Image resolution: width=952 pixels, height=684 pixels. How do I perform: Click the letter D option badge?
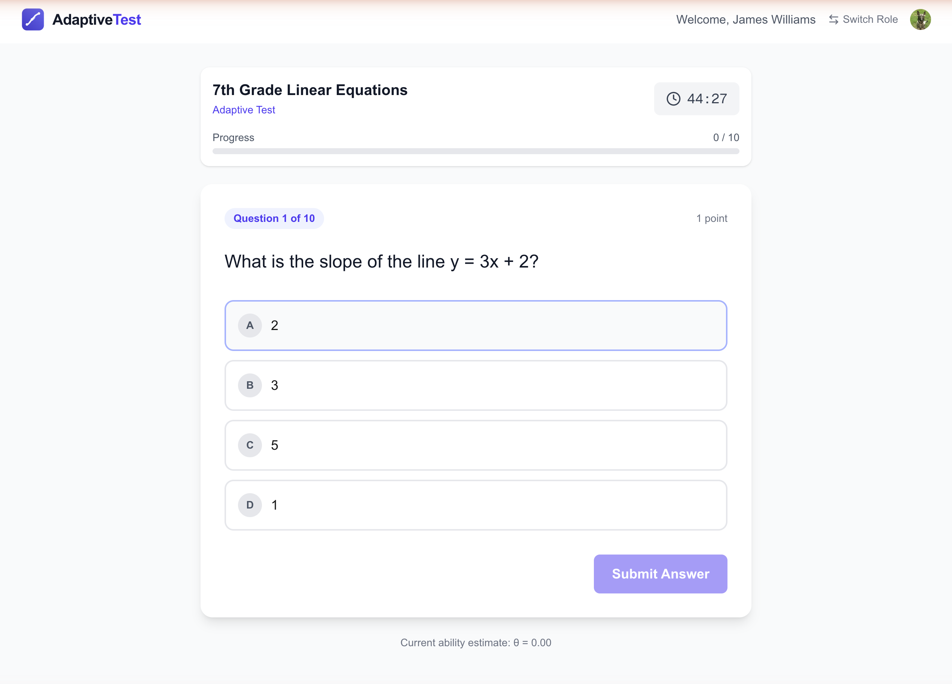click(250, 505)
